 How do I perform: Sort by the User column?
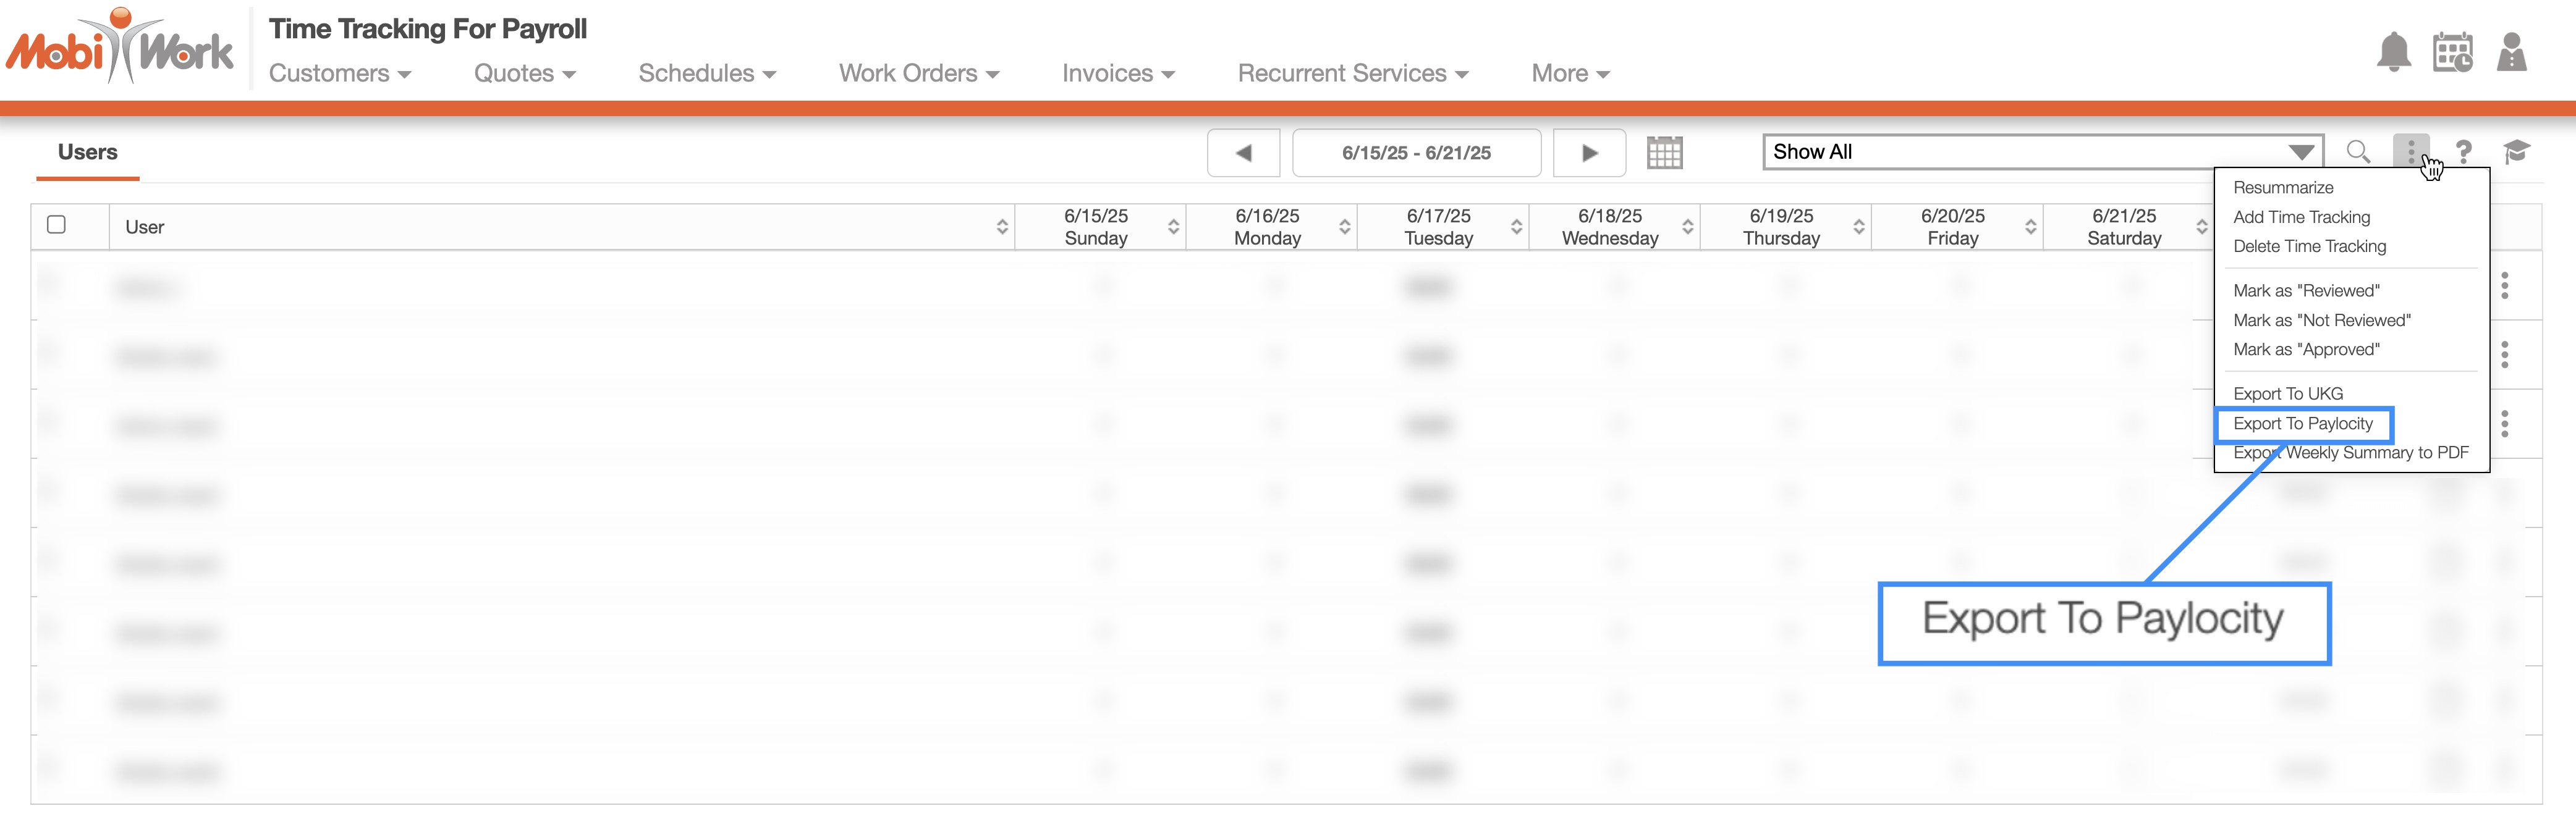point(1001,227)
